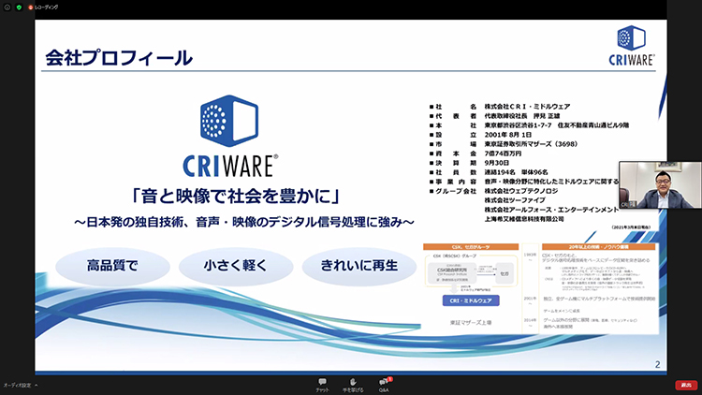Click the green encryption shield icon
The height and width of the screenshot is (395, 702).
click(19, 7)
